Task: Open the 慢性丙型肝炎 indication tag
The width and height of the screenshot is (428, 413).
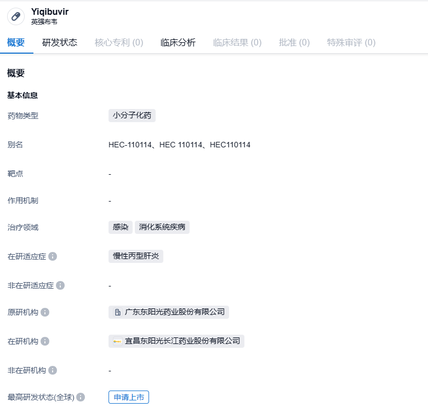Action: coord(136,256)
